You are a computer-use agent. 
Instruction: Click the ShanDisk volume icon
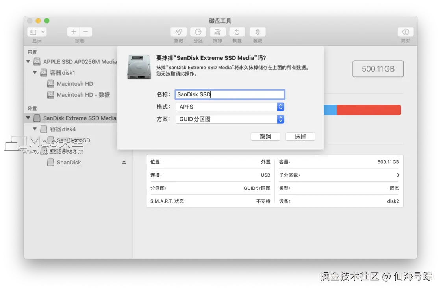[x=51, y=162]
